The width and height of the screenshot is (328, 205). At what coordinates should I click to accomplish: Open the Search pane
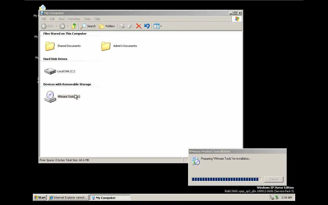(x=88, y=26)
